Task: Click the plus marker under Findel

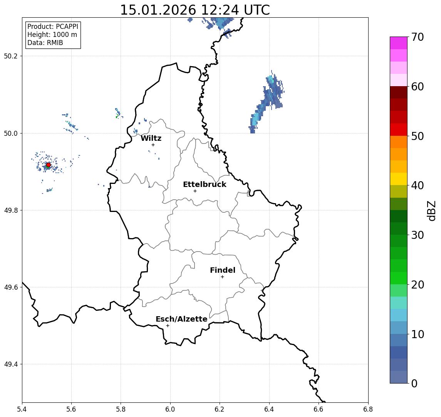Action: (222, 277)
